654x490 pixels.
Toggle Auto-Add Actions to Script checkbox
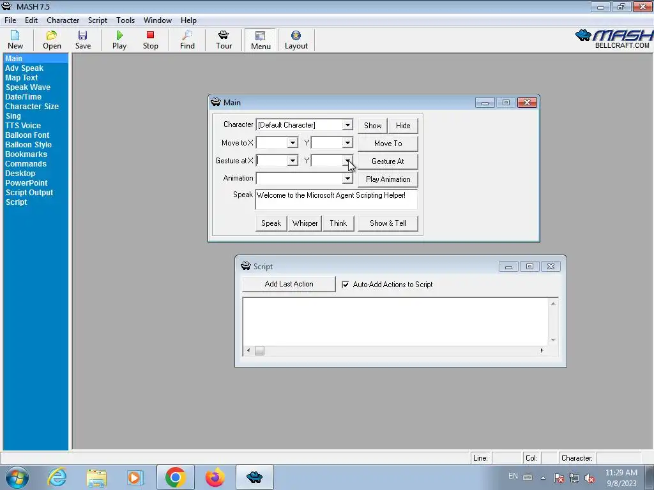[346, 285]
